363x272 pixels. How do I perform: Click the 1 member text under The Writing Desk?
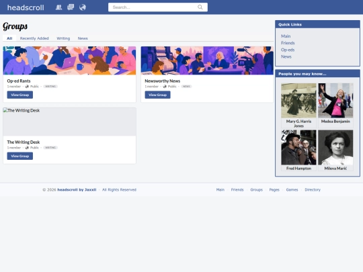click(x=14, y=148)
